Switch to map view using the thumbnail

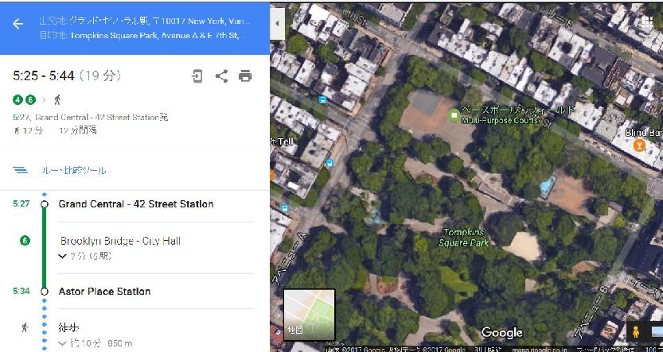click(x=309, y=315)
